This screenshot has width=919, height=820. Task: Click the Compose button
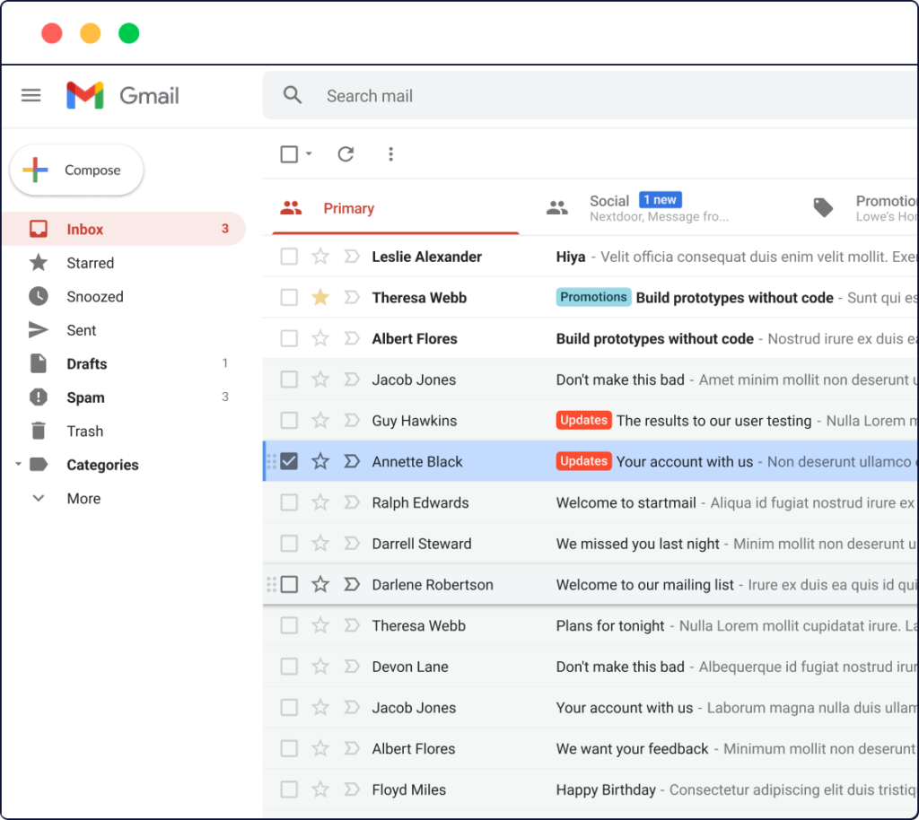[x=77, y=170]
